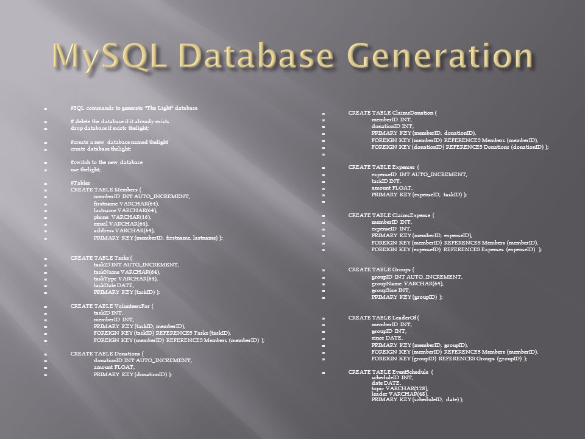Click the "topic VARCHAR(128)," line
Viewport: 585px width, 439px height.
[x=400, y=388]
